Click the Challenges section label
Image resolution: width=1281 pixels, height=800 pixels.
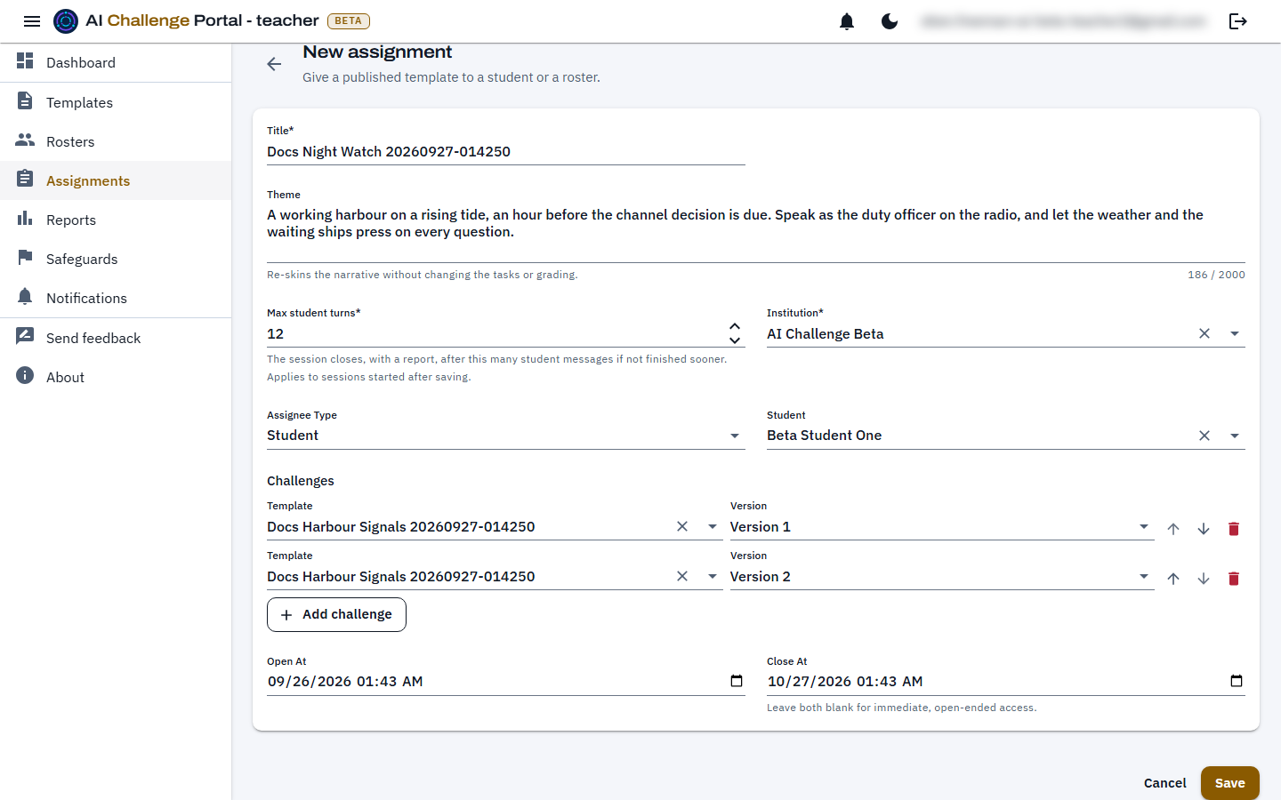pos(301,481)
